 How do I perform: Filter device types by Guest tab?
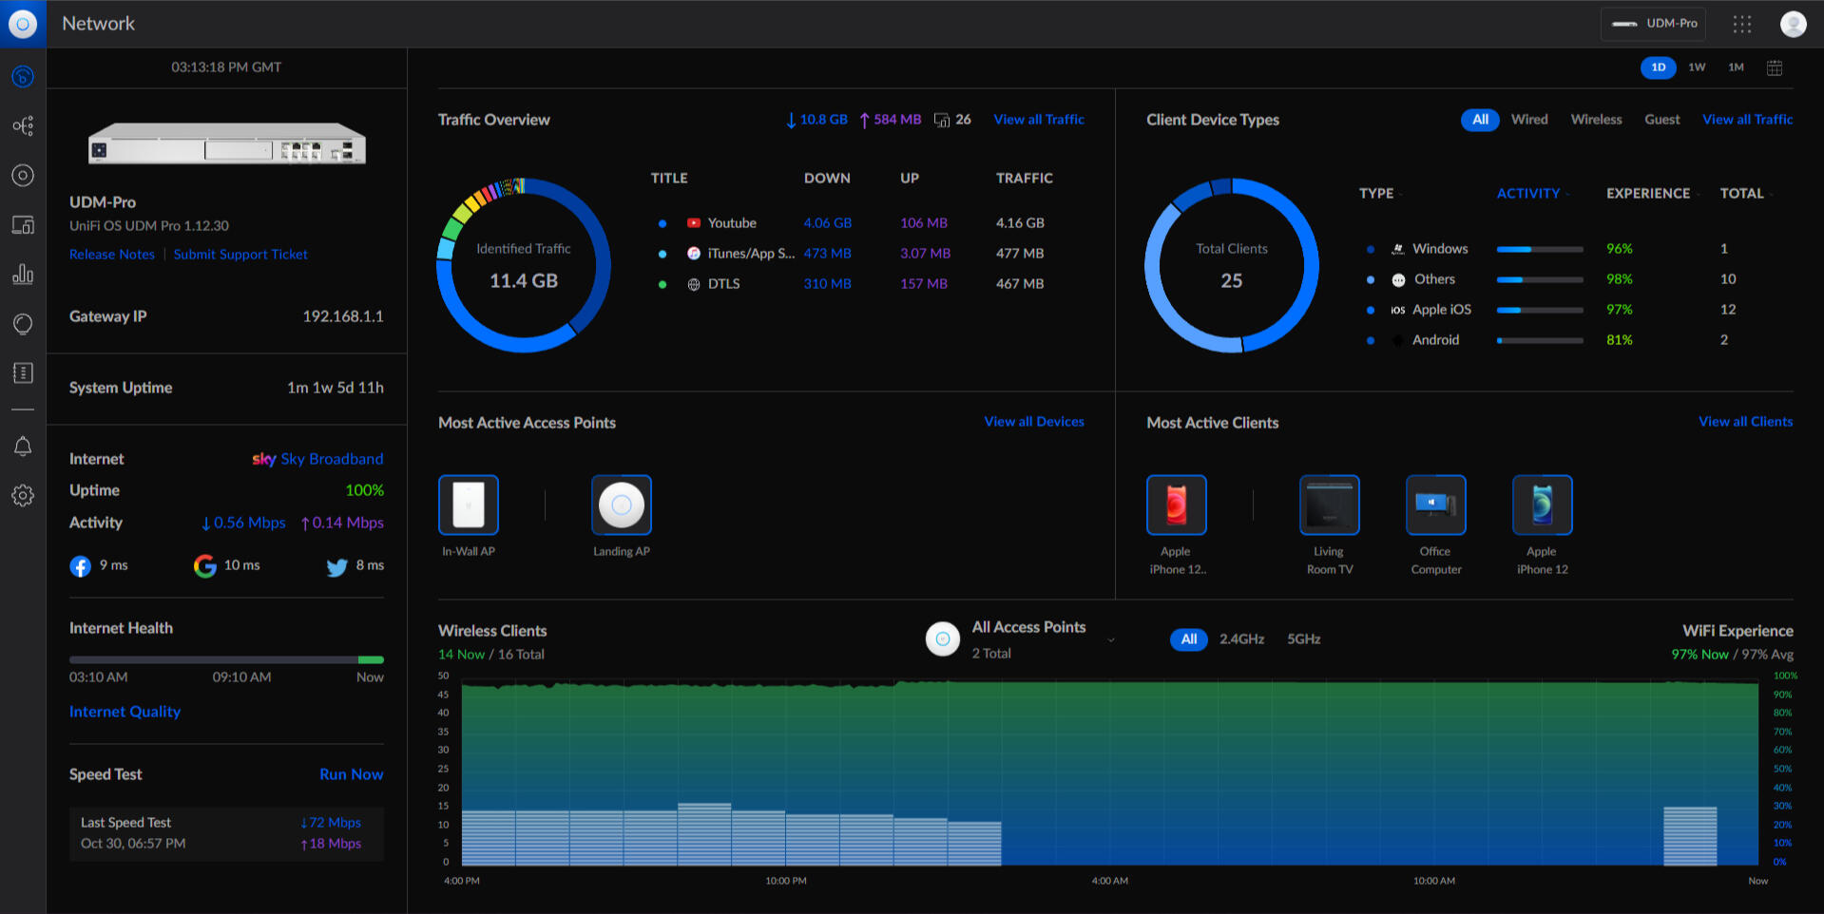pos(1661,120)
